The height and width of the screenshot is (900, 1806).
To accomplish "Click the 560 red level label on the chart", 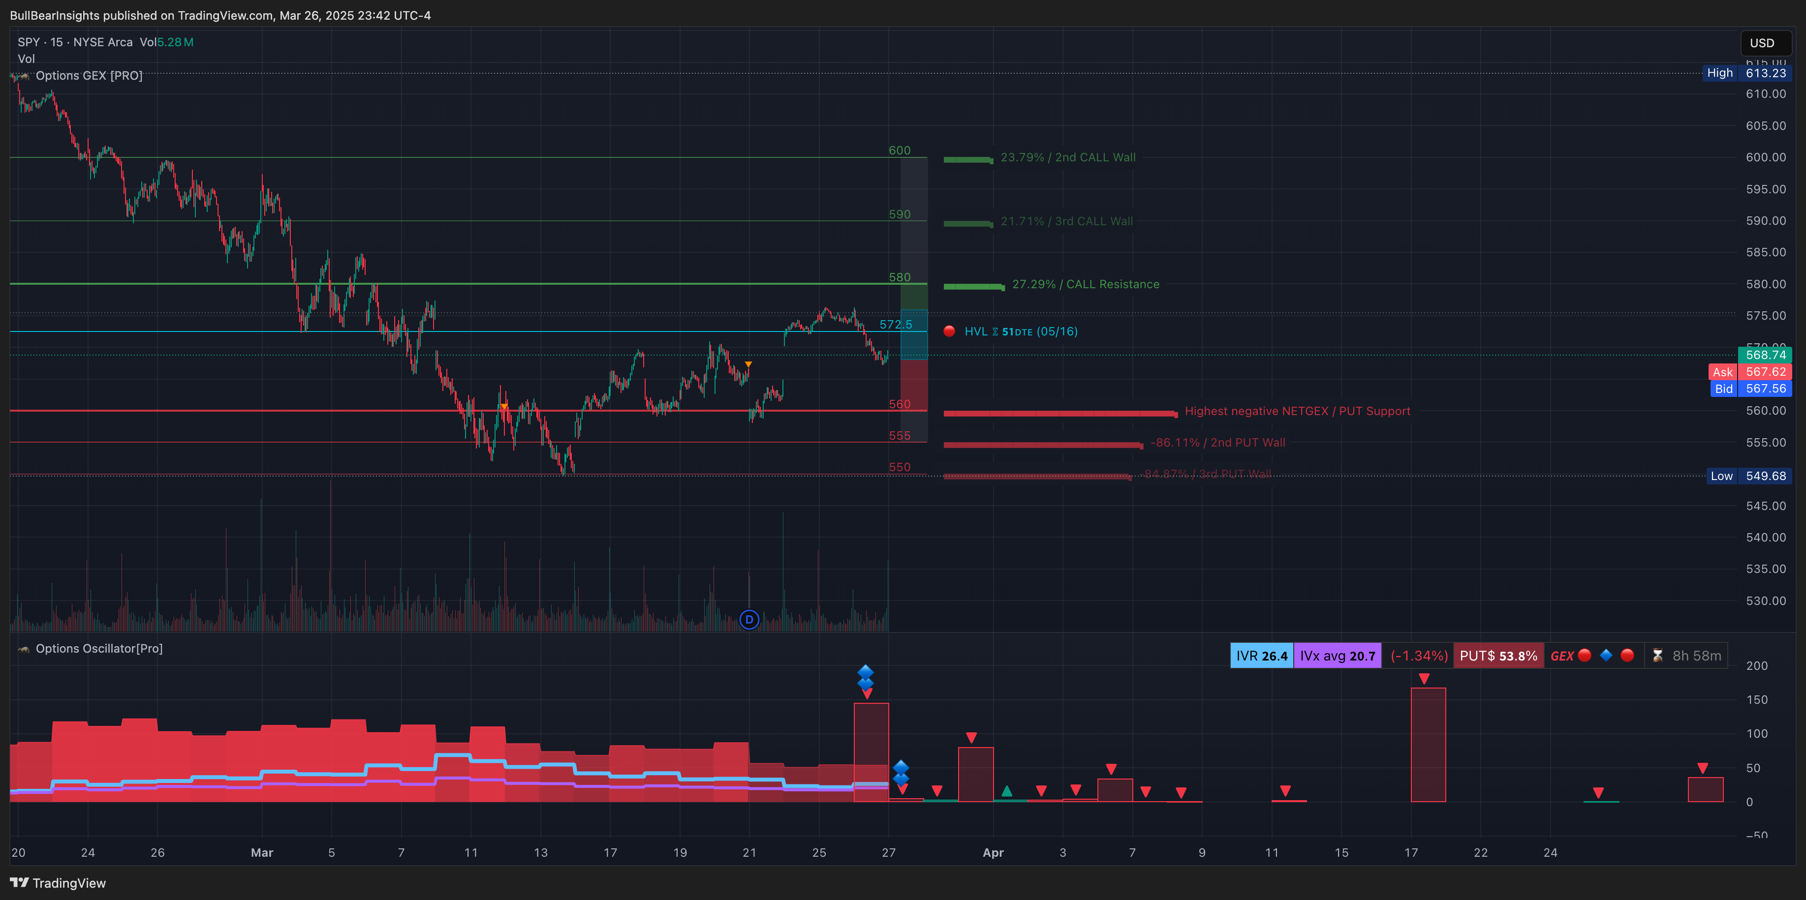I will pyautogui.click(x=900, y=404).
